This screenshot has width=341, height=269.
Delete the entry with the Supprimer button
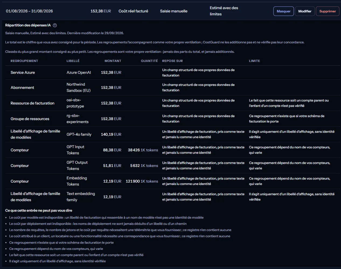pyautogui.click(x=327, y=11)
